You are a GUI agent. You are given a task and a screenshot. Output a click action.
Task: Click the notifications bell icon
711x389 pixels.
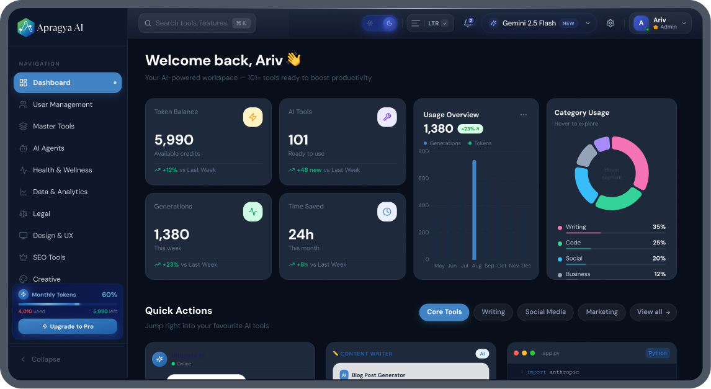pos(468,24)
